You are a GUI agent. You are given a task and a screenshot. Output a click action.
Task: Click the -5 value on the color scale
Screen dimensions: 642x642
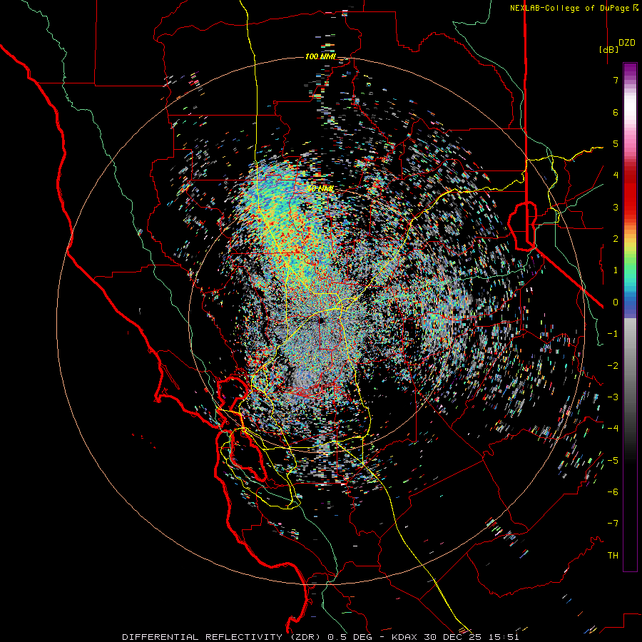(x=613, y=461)
